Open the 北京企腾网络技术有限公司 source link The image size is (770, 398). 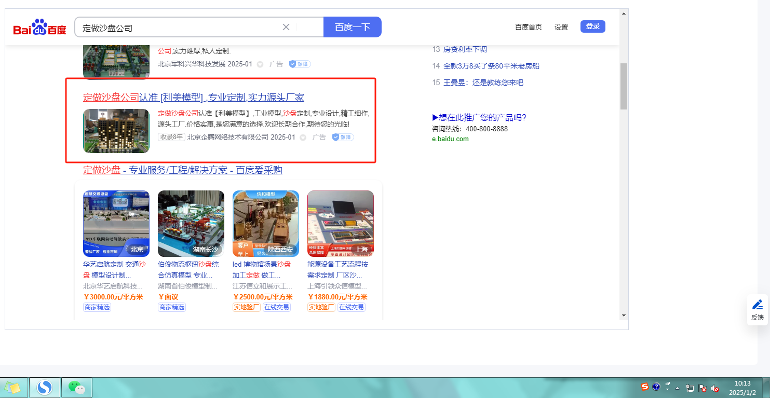click(x=228, y=137)
